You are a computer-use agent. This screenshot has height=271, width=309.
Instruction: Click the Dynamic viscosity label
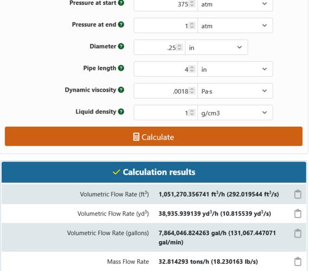pyautogui.click(x=91, y=90)
